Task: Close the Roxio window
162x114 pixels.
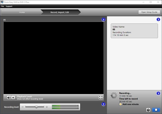Action: 158,2
